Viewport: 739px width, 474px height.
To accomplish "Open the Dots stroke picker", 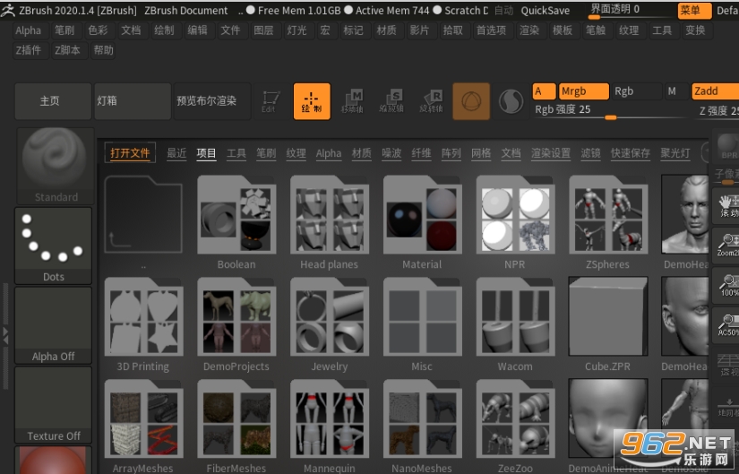I will (53, 246).
